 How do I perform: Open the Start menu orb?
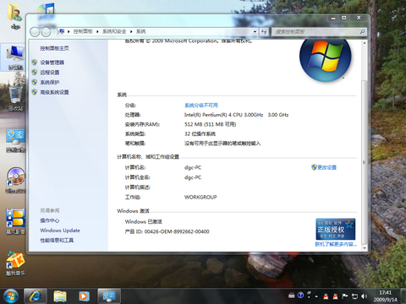(11, 296)
